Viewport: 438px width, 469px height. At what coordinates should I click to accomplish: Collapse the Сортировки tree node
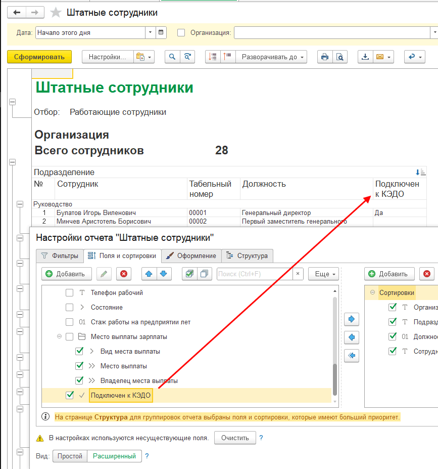pos(372,292)
